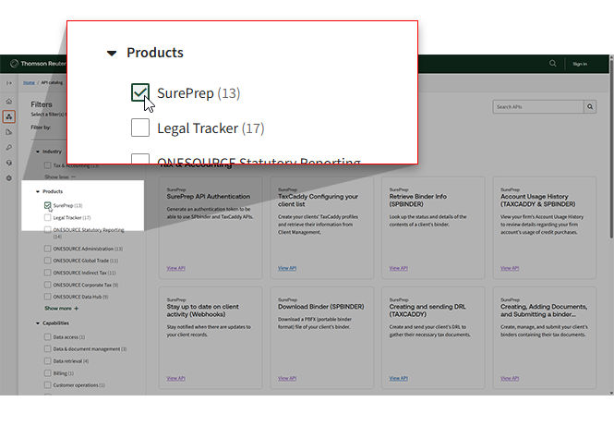Click the page vertical scrollbar thumb
Screen dimensions: 614x426
click(x=611, y=147)
